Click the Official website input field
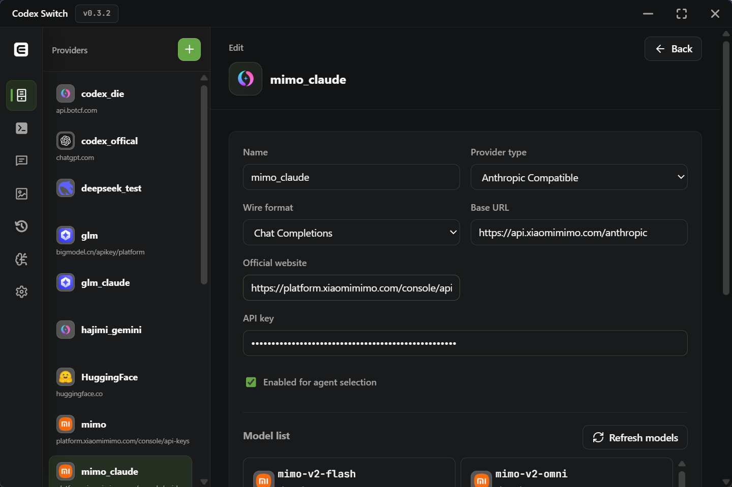 click(351, 287)
